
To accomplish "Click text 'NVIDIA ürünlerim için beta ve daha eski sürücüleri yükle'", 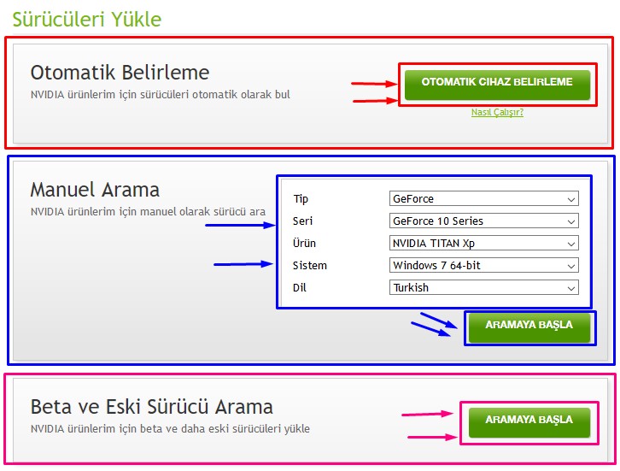I will click(x=170, y=428).
